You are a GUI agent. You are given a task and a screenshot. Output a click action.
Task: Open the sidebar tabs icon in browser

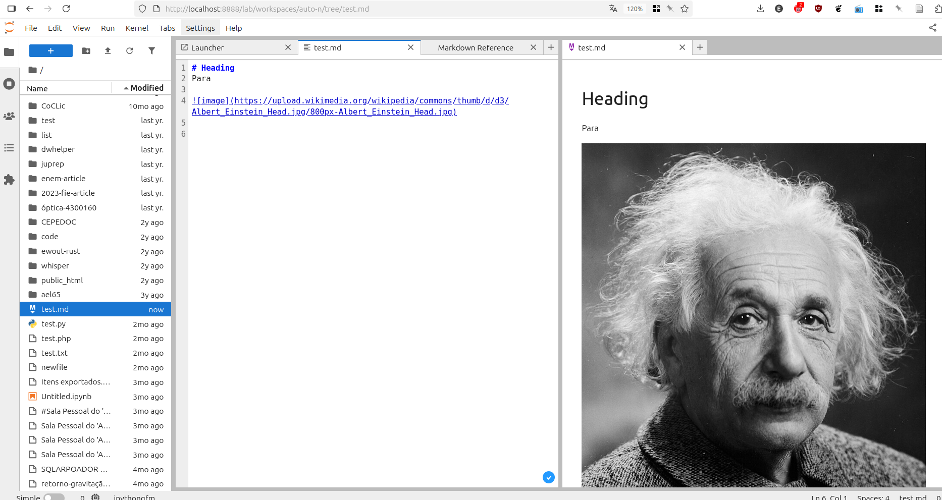[12, 9]
